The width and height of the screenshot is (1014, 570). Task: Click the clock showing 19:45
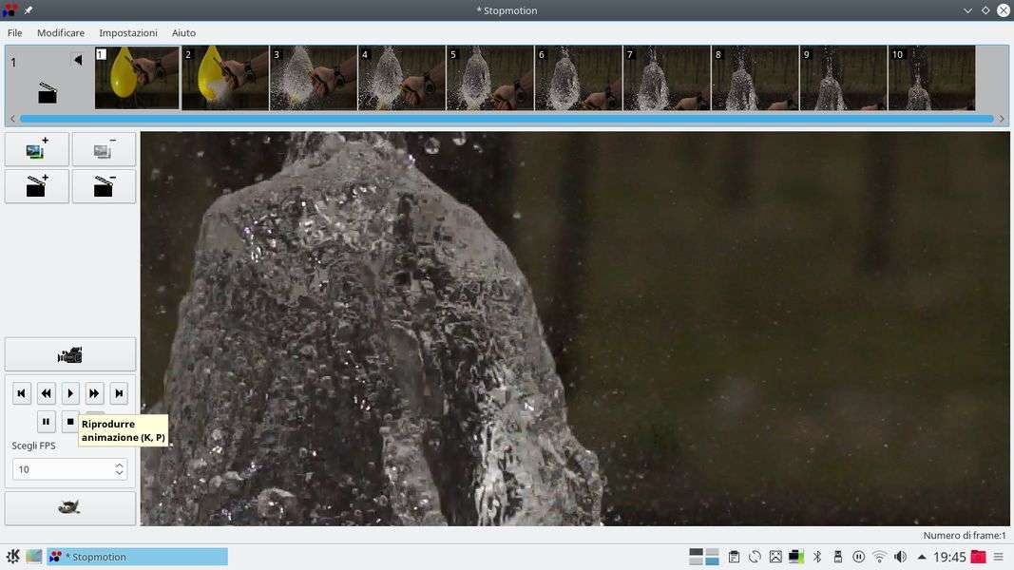[x=949, y=557]
